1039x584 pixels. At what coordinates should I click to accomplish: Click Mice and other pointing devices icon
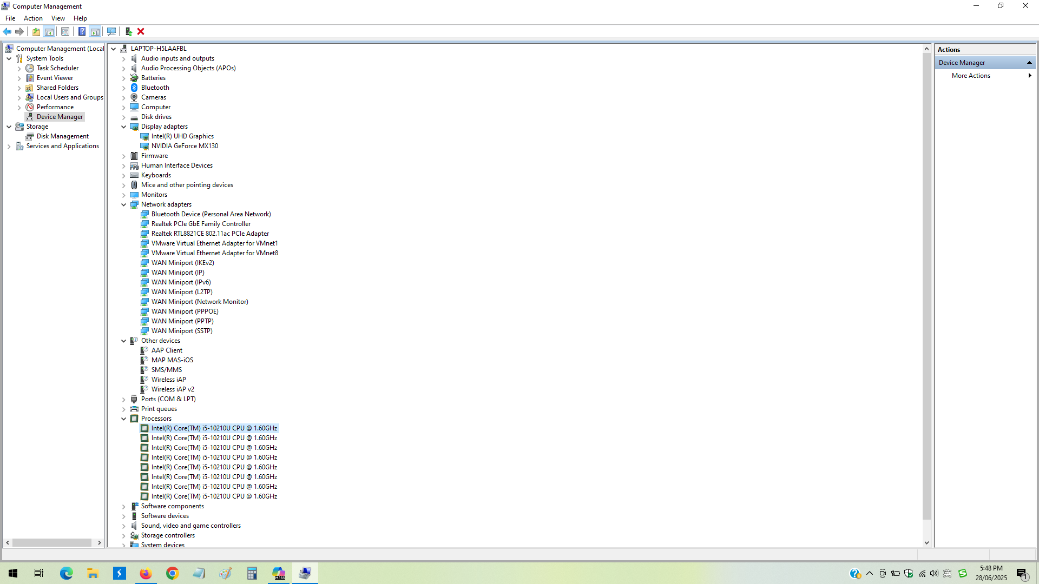(134, 185)
